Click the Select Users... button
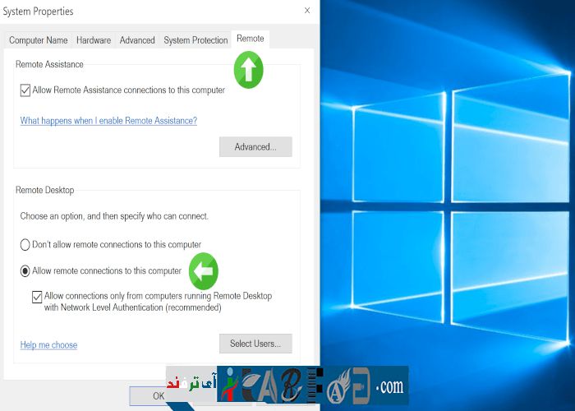This screenshot has width=575, height=411. pyautogui.click(x=255, y=344)
